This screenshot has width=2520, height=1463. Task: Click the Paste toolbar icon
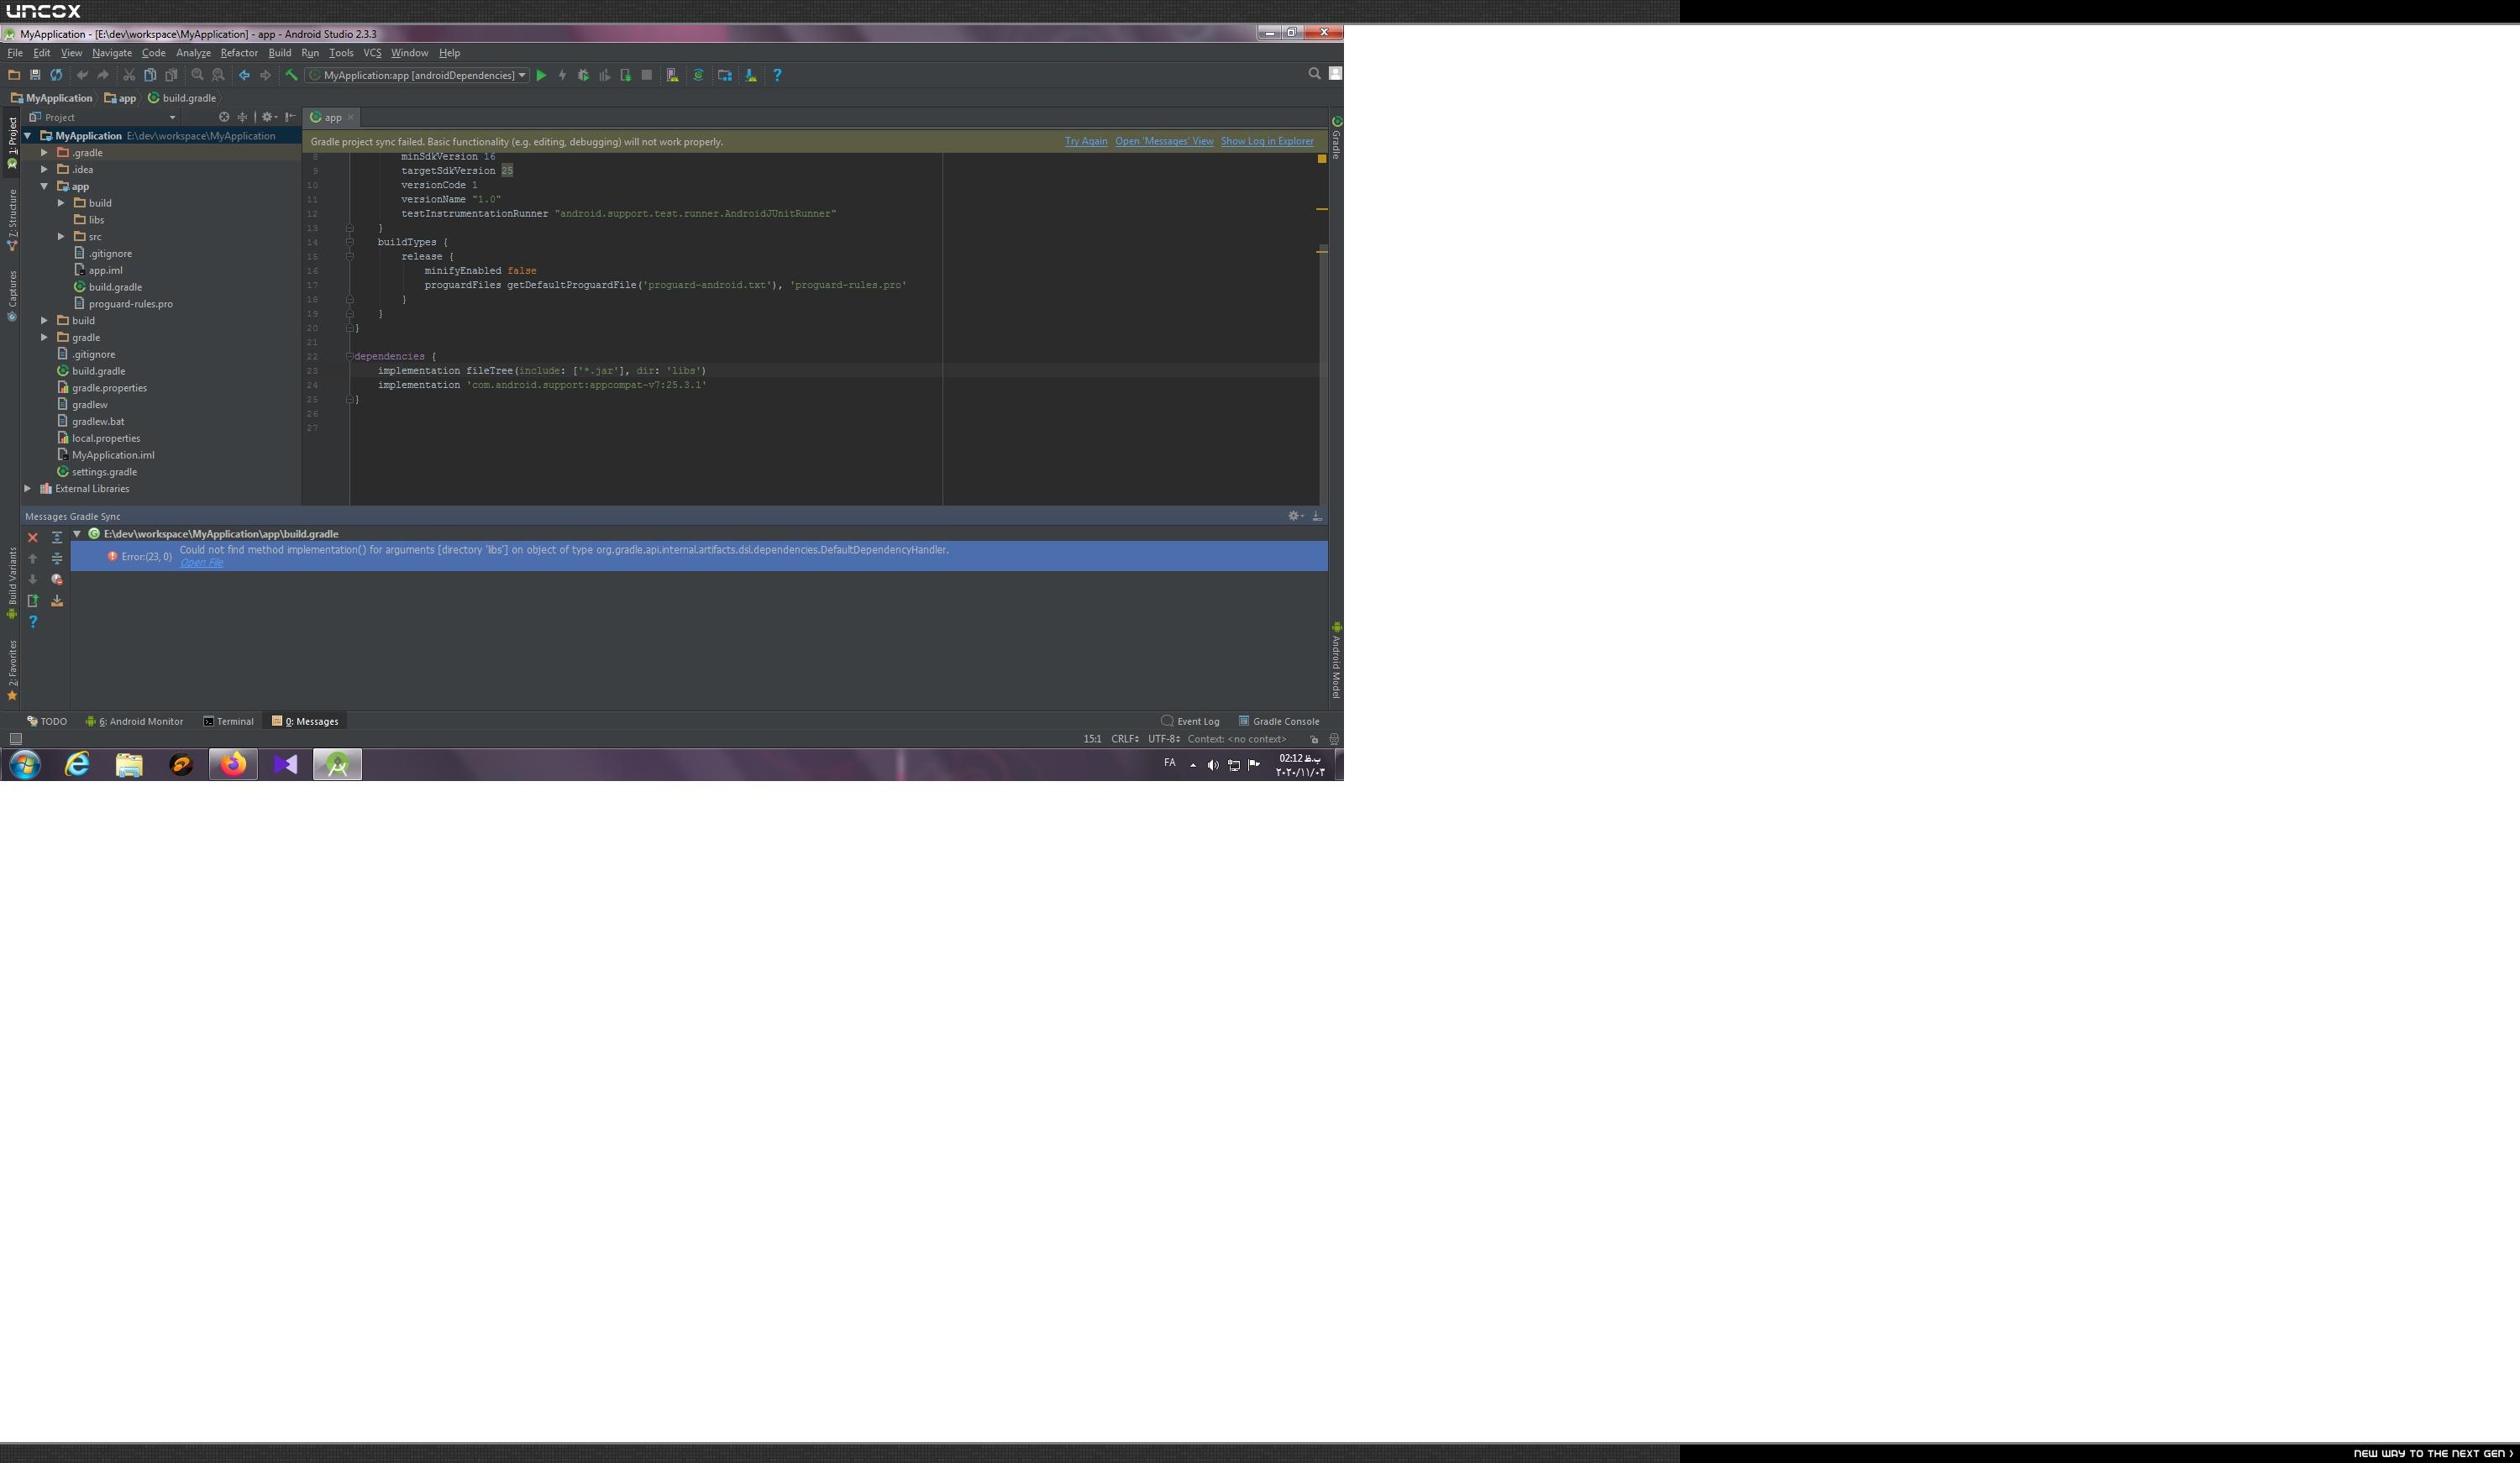171,75
